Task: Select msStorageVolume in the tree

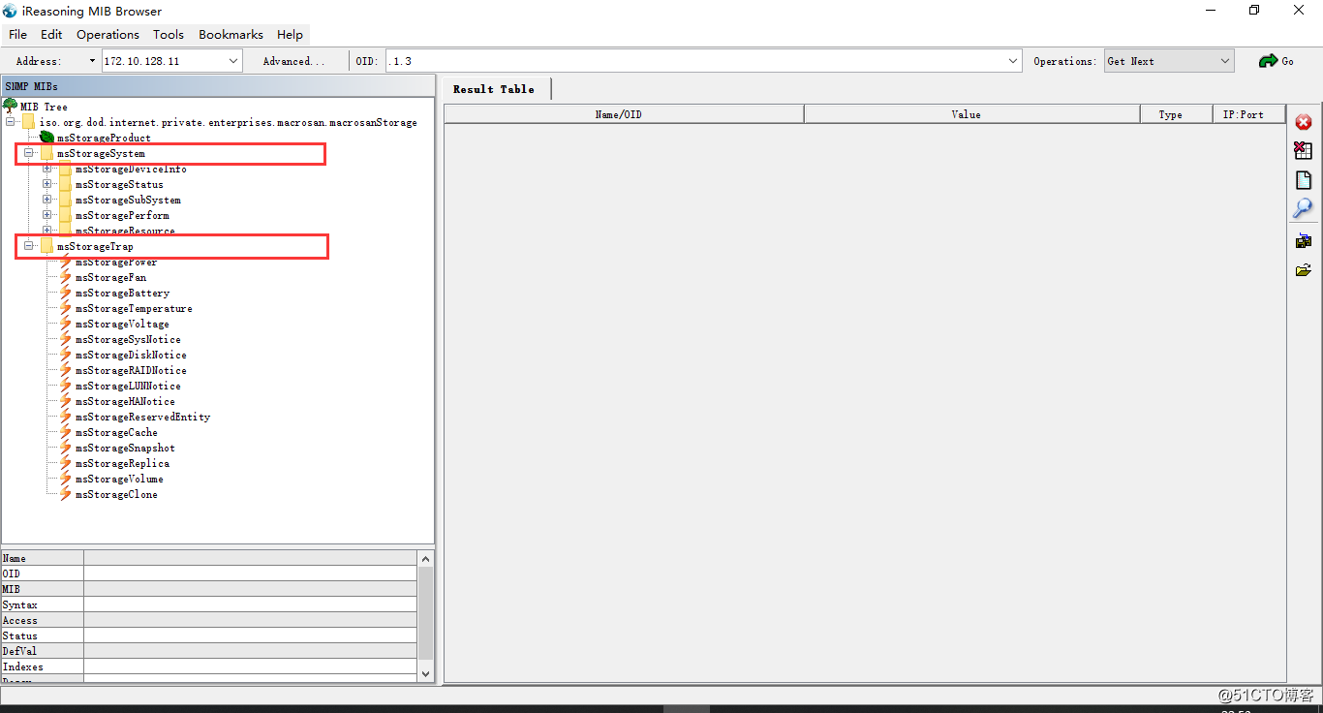Action: pyautogui.click(x=119, y=479)
